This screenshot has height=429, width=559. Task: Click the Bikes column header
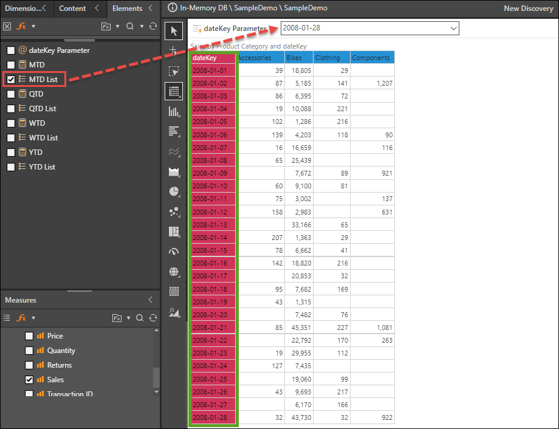click(x=298, y=58)
